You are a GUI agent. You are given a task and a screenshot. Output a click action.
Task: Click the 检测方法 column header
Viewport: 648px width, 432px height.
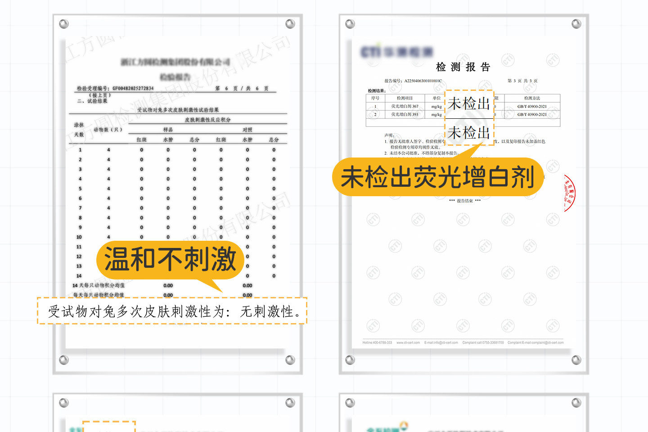pyautogui.click(x=532, y=98)
